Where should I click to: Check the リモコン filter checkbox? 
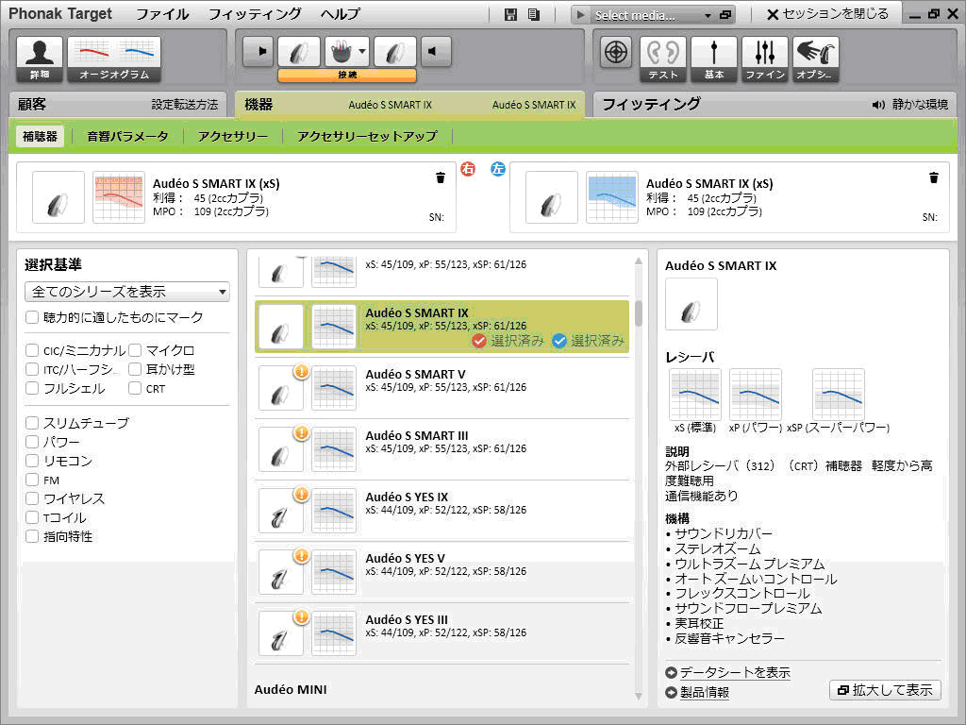pos(32,461)
